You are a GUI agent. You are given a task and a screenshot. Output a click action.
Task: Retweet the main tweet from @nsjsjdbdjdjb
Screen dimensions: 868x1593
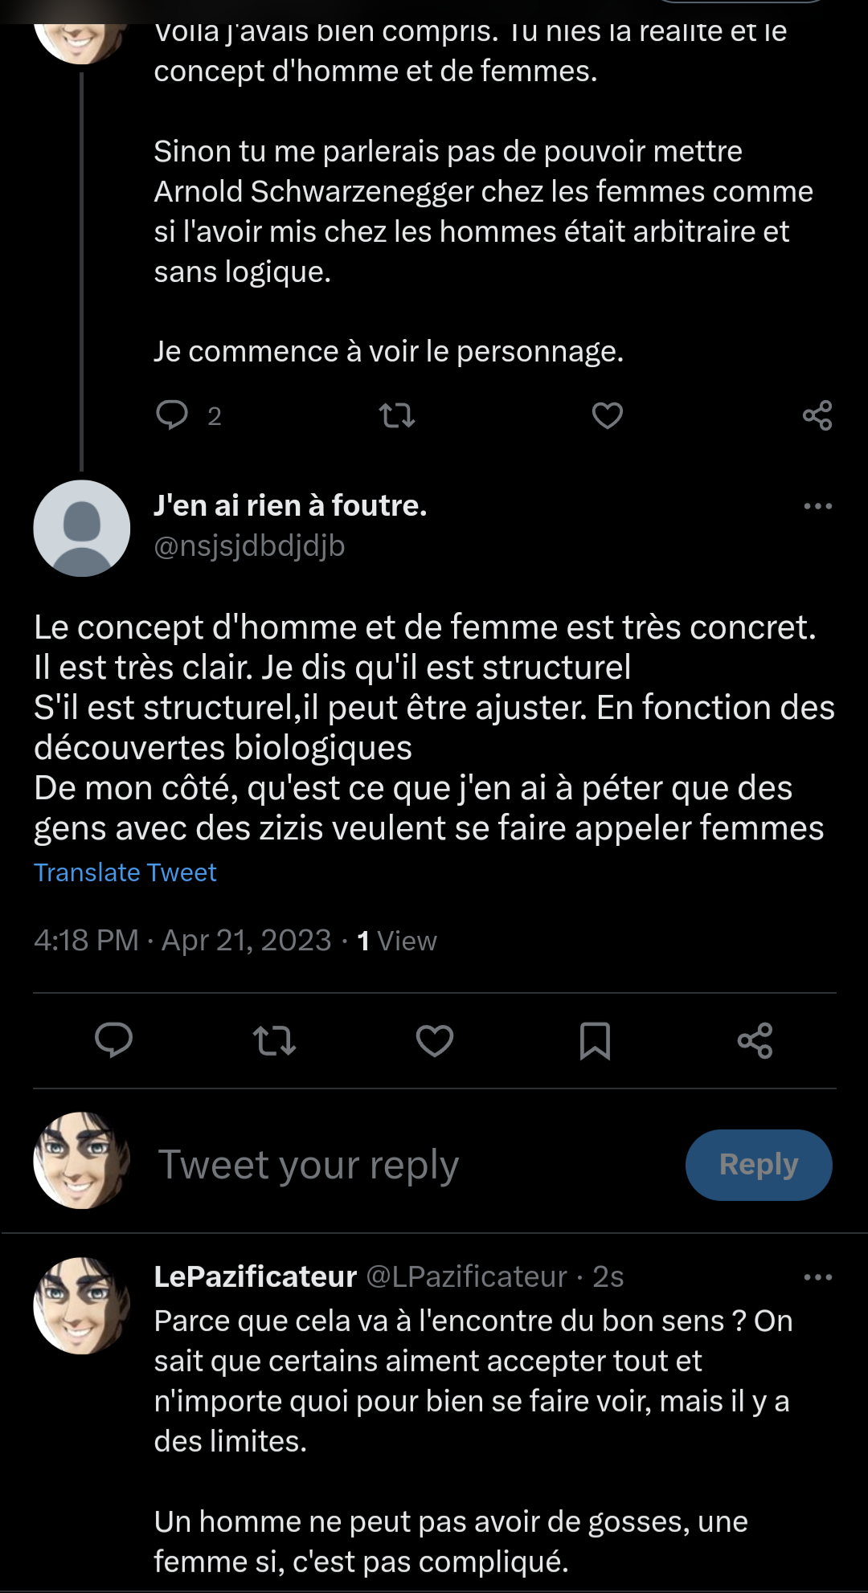pyautogui.click(x=274, y=1040)
